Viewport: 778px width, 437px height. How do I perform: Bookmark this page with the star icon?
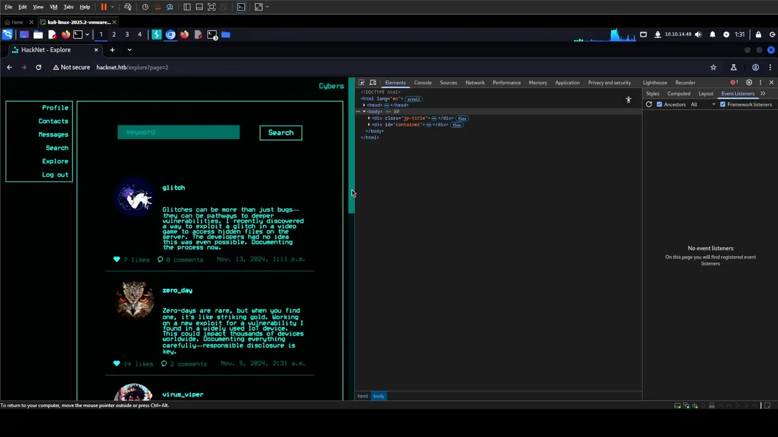coord(714,67)
